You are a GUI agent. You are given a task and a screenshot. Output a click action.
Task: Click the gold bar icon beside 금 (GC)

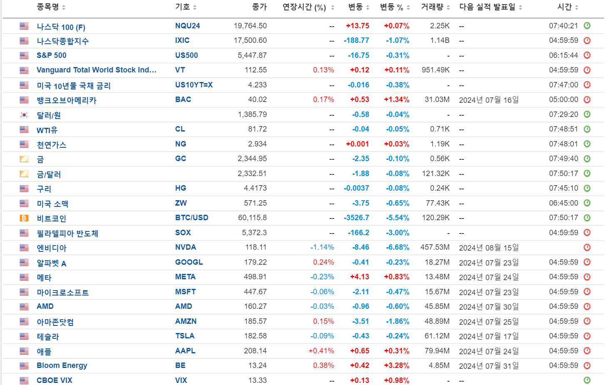tap(24, 159)
